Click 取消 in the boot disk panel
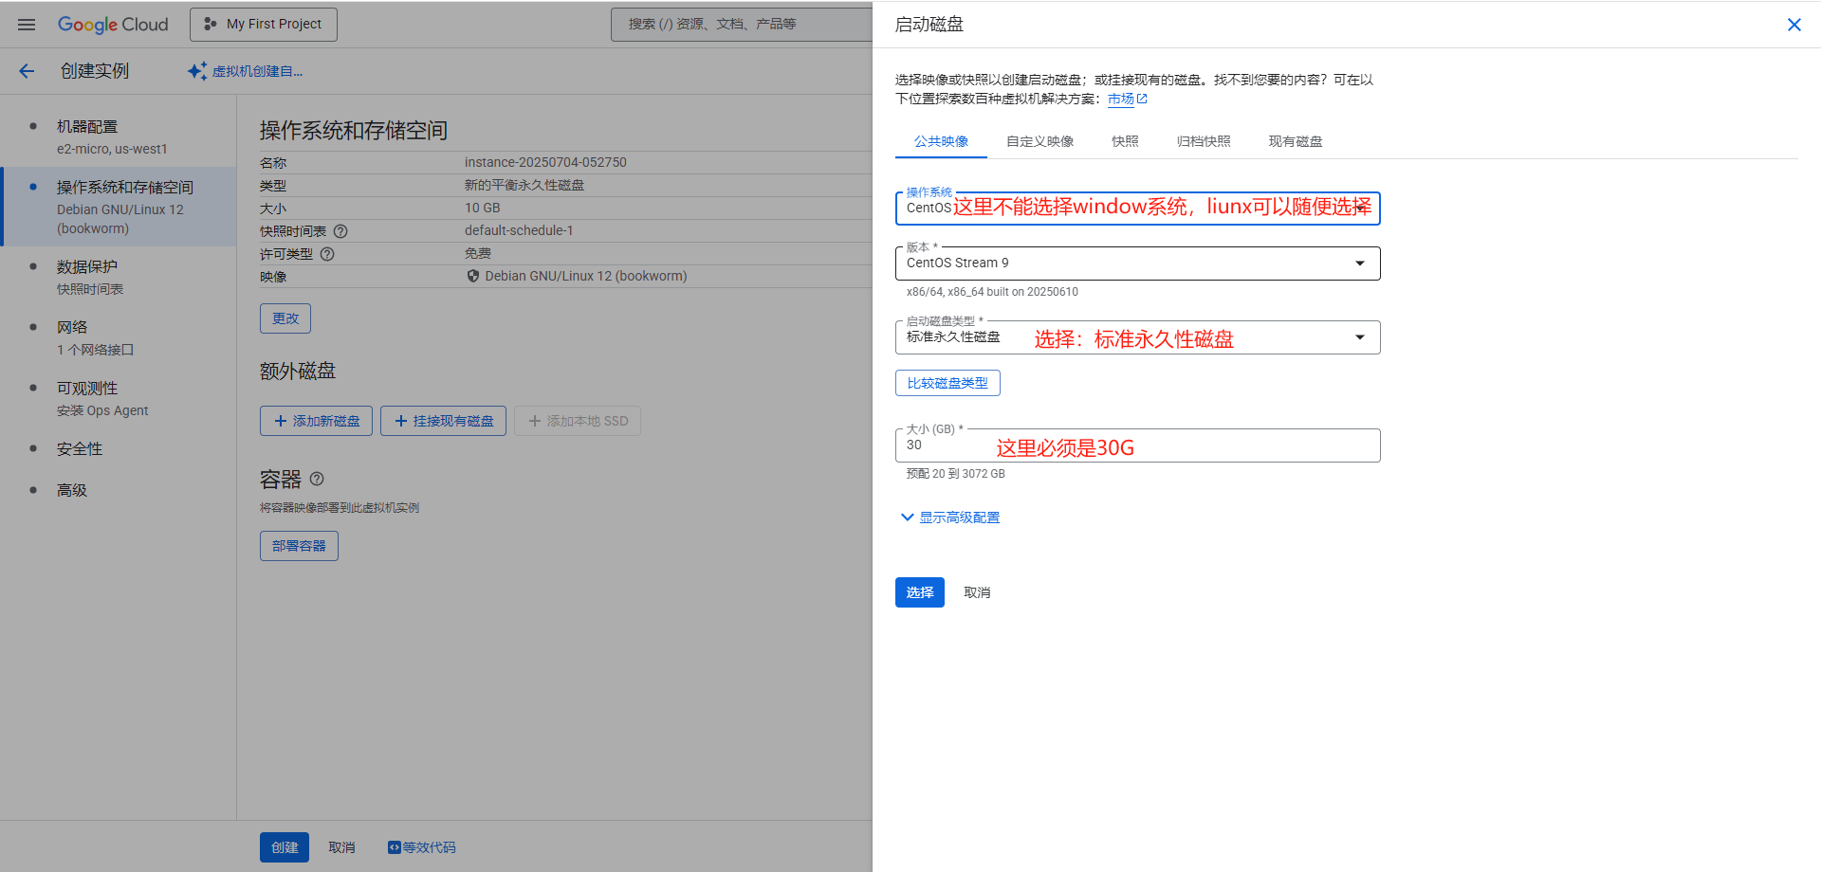The height and width of the screenshot is (872, 1821). (977, 592)
